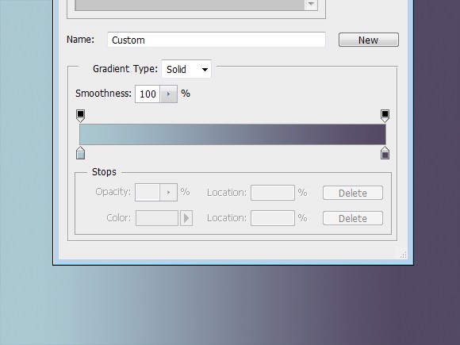This screenshot has height=345, width=460.
Task: Open the Color swatch flyout arrow
Action: pyautogui.click(x=186, y=218)
